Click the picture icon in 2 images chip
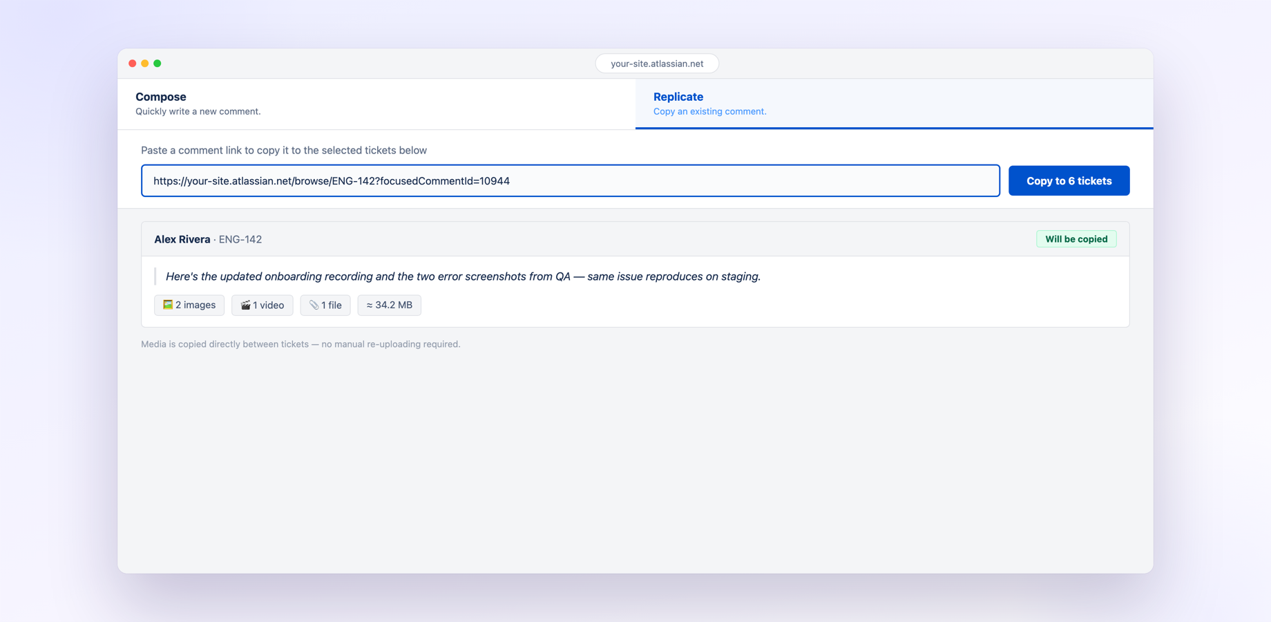 (x=168, y=305)
